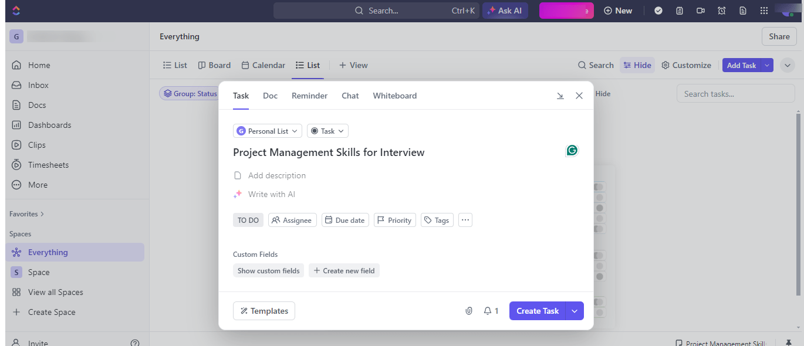
Task: Close the create task dialog
Action: 579,96
